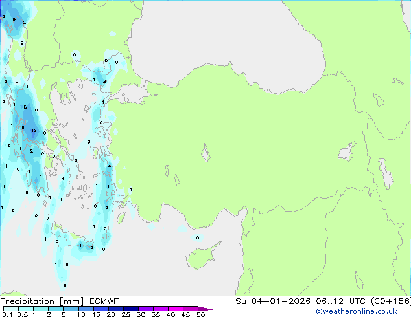Select the '12' precipitation value on map
Screen dimensions: 411x317
tap(34, 130)
